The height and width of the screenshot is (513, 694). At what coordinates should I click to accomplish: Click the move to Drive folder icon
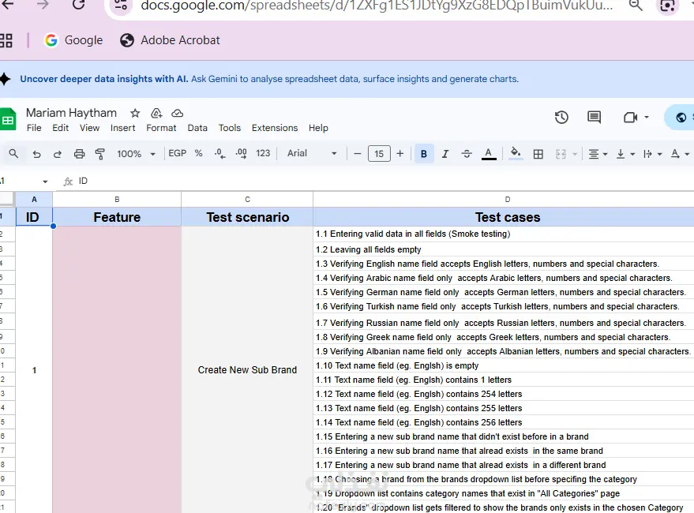pos(156,114)
